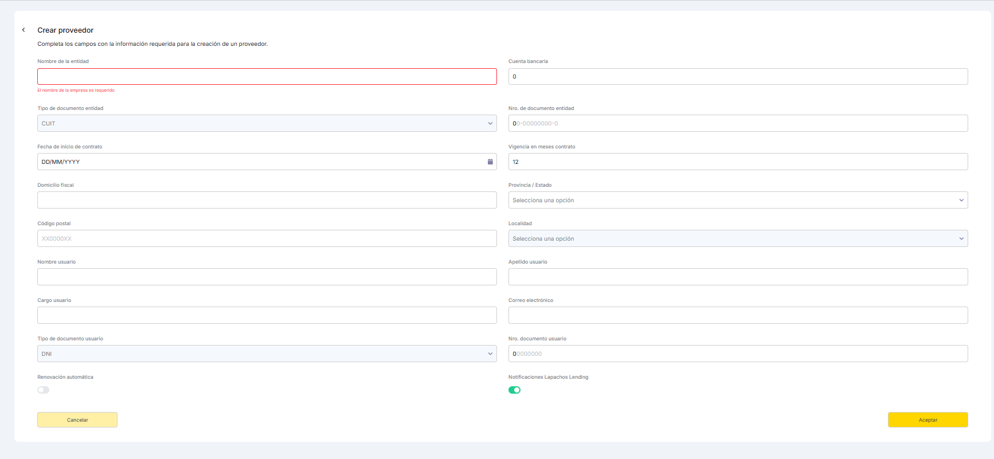Open the Localidad dropdown

738,238
